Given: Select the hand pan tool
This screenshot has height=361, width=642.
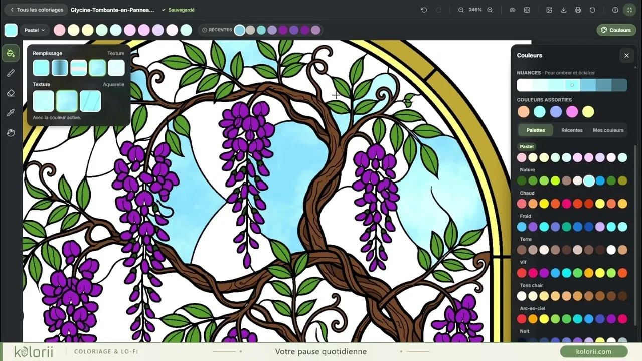Looking at the screenshot, I should pyautogui.click(x=11, y=133).
